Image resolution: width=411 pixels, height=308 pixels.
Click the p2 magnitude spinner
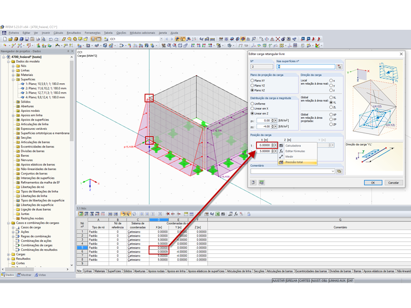(x=273, y=126)
